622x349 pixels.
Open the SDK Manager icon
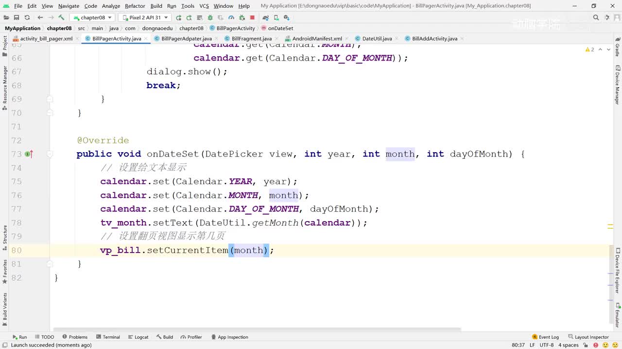click(x=286, y=17)
